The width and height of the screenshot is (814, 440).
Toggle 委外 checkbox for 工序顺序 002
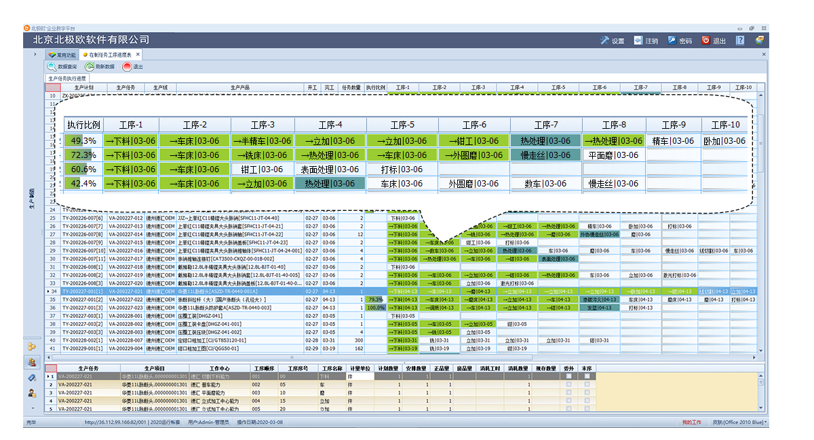[x=568, y=384]
